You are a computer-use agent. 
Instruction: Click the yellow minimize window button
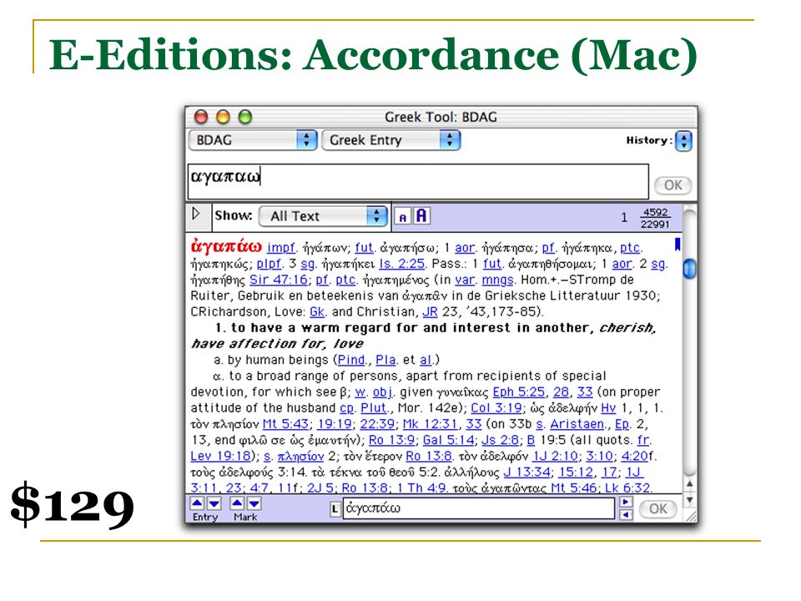tap(224, 117)
